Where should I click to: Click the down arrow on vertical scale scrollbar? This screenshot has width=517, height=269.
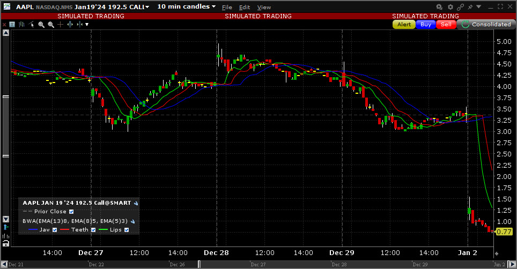[x=5, y=219]
